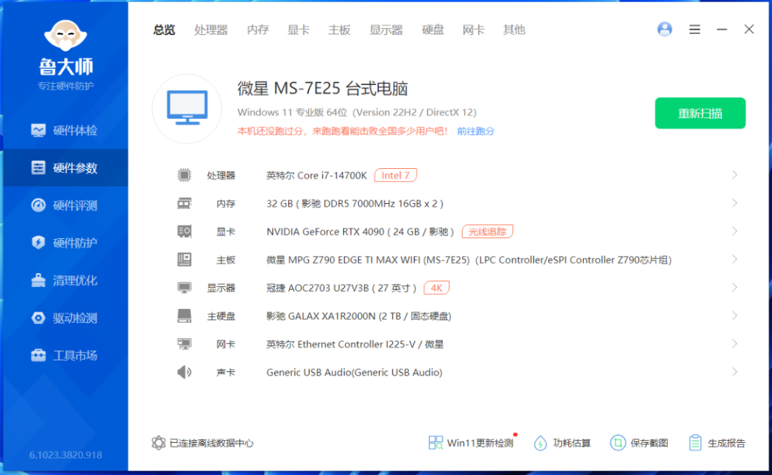Click the 主板 motherboard icon
Screen dimensions: 772x475
pyautogui.click(x=184, y=259)
